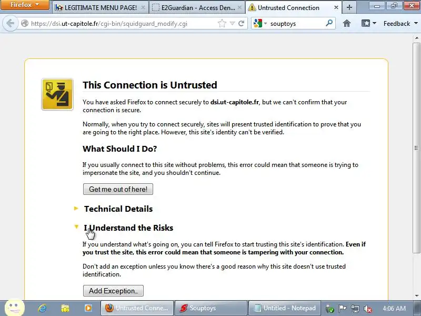421x316 pixels.
Task: Switch to the Souptoys taskbar window
Action: tap(211, 308)
